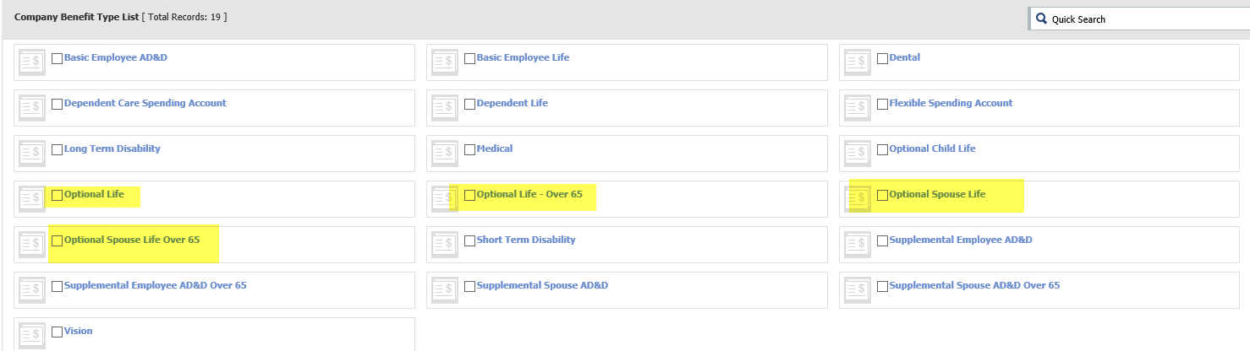Select the Optional Child Life checkbox
Viewport: 1250px width, 351px height.
pos(883,149)
